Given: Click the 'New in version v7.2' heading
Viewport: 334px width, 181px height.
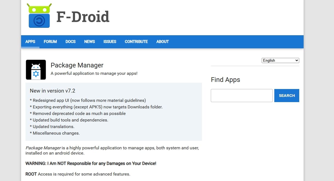Looking at the screenshot, I should coord(53,91).
